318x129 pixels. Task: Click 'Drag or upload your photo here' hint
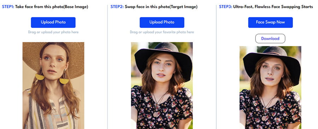[53, 32]
